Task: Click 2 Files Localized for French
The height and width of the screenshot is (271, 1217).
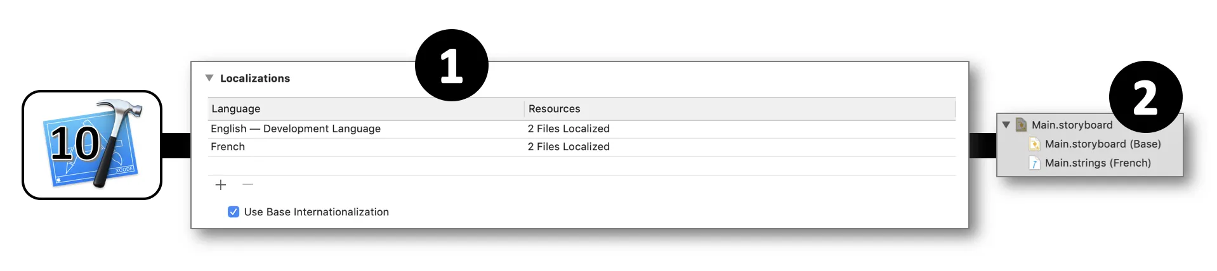Action: click(x=569, y=147)
